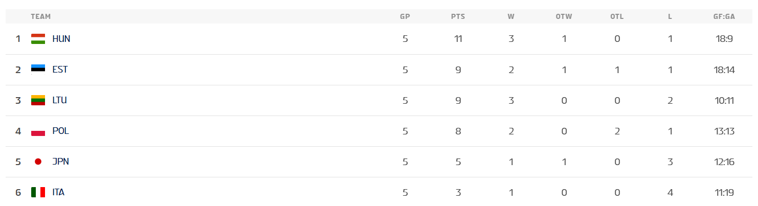
Task: Select the POL team name
Action: (61, 131)
